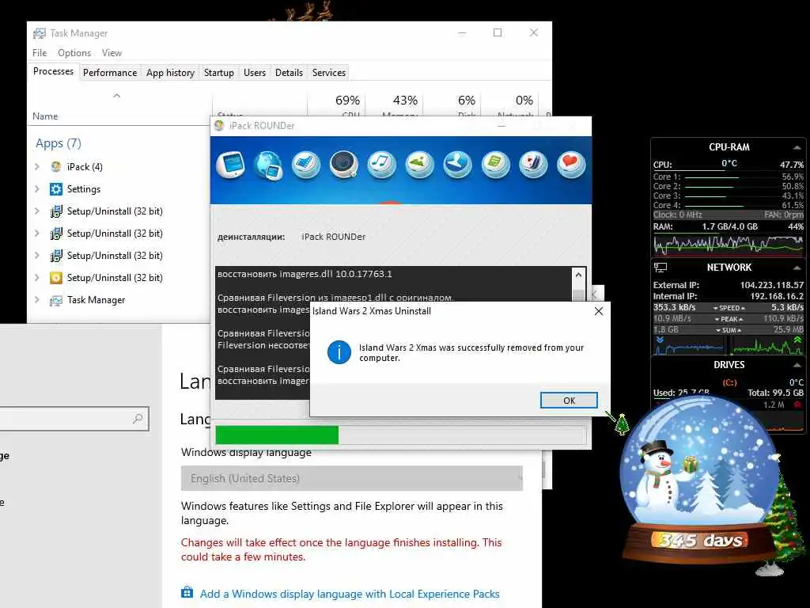Switch to the Startup tab
Viewport: 810px width, 608px height.
(219, 72)
